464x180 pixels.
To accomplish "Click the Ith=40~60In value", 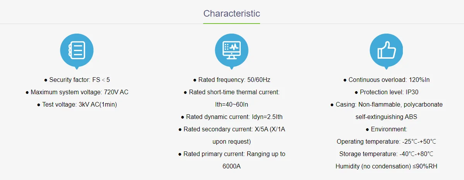I will click(232, 105).
